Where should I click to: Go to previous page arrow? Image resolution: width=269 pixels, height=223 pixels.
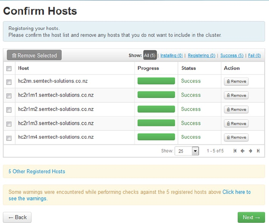(242, 151)
